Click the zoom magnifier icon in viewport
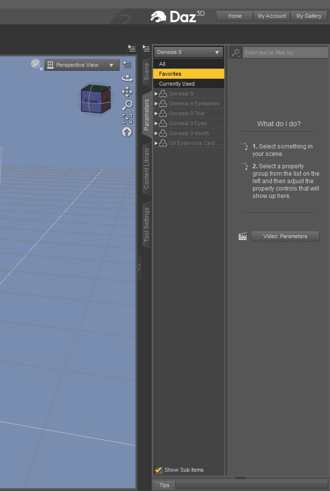 (x=127, y=105)
